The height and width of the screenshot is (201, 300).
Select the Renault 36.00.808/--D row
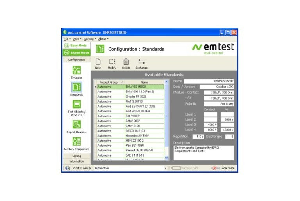click(130, 150)
